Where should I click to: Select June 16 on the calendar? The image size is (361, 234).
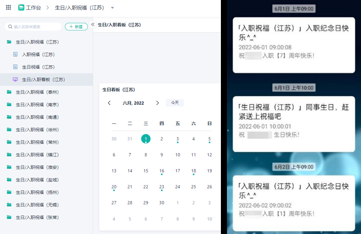point(162,171)
